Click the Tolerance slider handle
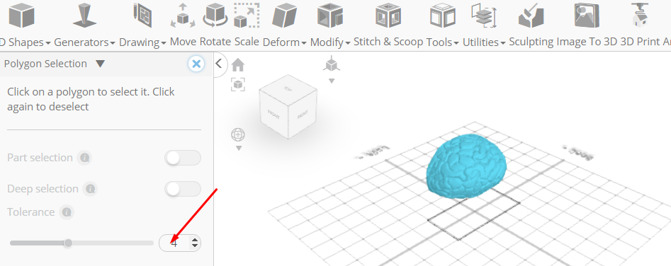Viewport: 671px width, 266px height. coord(68,243)
